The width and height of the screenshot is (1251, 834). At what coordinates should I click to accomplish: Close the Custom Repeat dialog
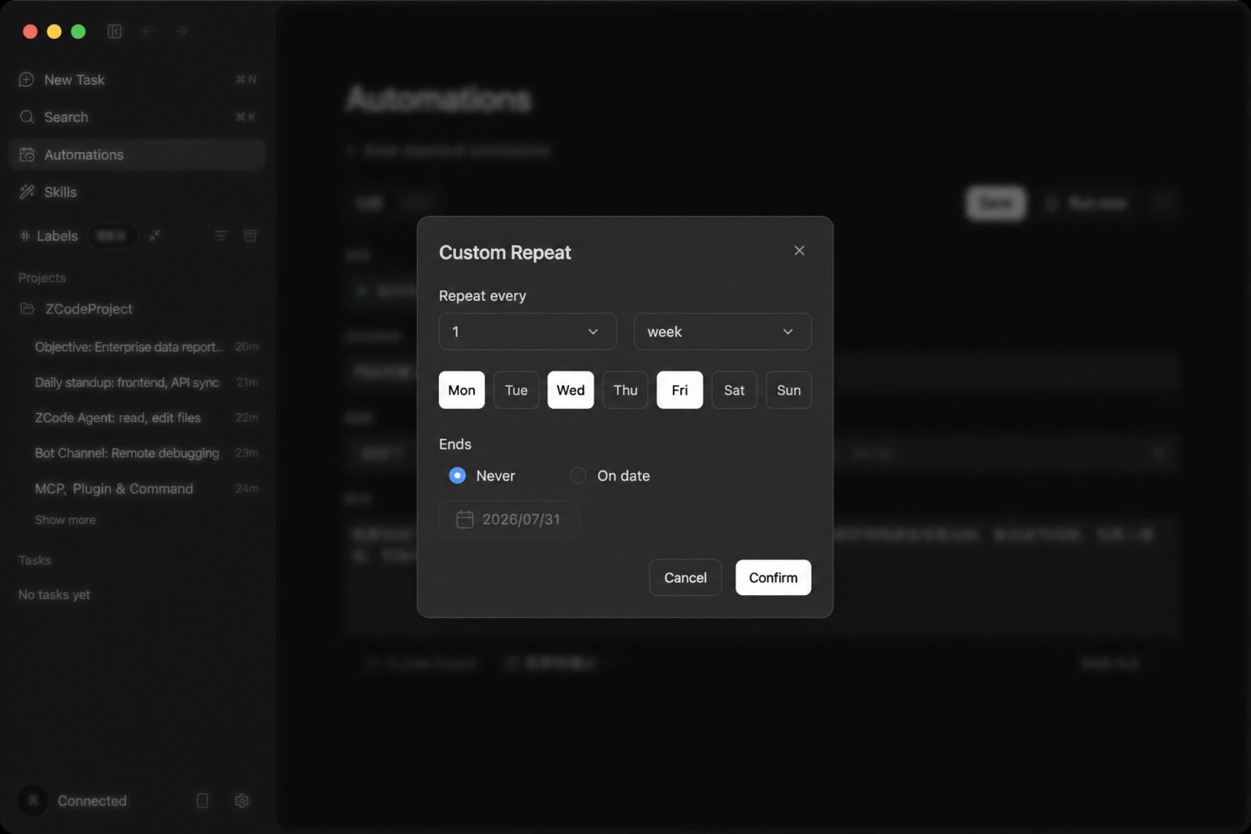[799, 251]
